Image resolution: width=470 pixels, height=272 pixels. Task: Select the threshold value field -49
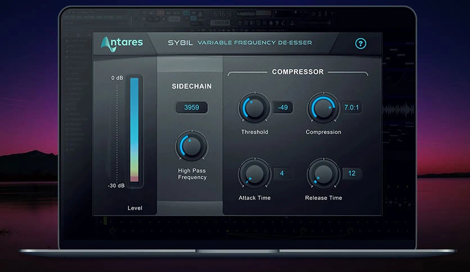tap(283, 107)
